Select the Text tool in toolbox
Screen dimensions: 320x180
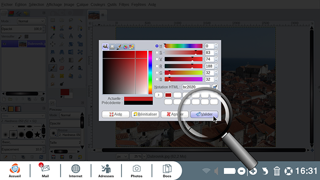53,60
